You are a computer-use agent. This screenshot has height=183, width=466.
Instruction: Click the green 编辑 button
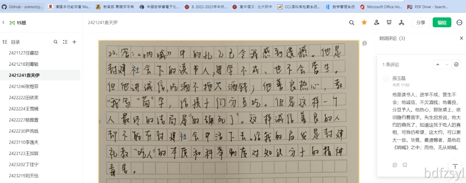click(442, 23)
